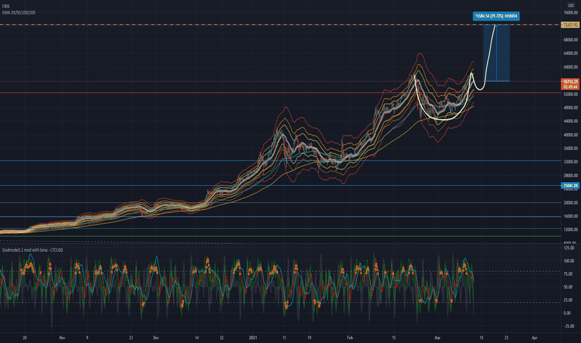Select the EMA 20/50/100/200 indicator legend
This screenshot has width=581, height=343.
tap(19, 12)
